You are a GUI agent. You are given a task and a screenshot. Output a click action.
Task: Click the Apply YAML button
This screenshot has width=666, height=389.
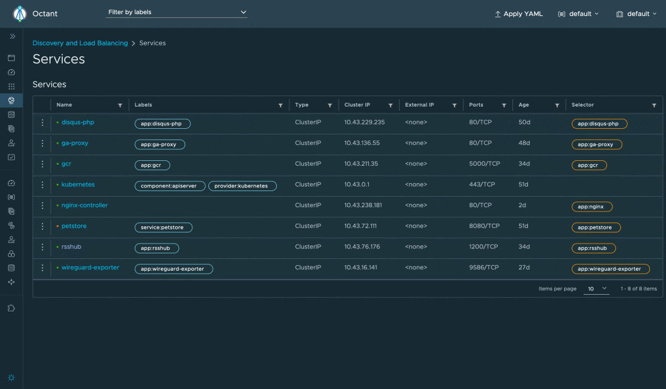point(519,14)
